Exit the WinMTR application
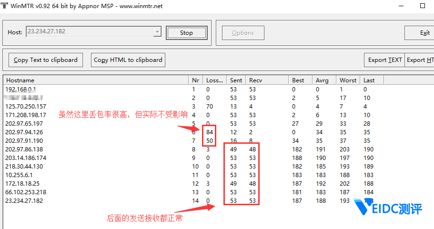 pos(419,33)
